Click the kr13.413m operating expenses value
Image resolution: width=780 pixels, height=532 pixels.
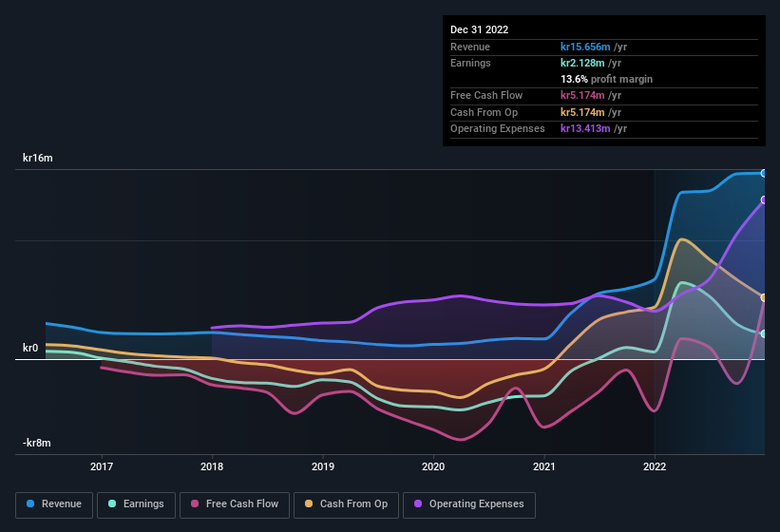(585, 128)
